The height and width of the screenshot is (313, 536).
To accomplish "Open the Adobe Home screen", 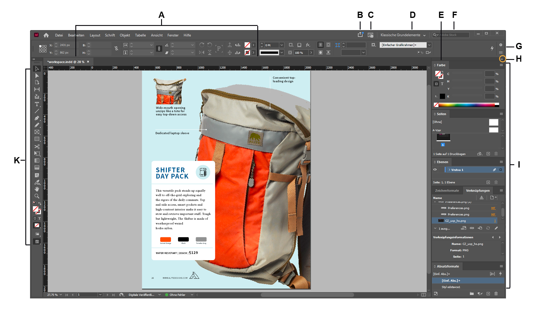I will 46,35.
